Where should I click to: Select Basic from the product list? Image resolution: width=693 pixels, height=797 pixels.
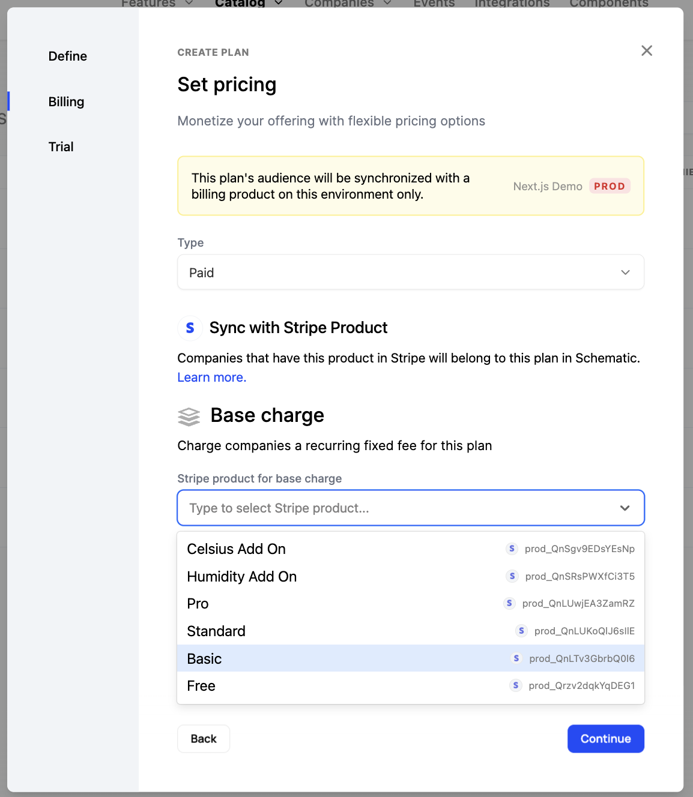click(205, 658)
